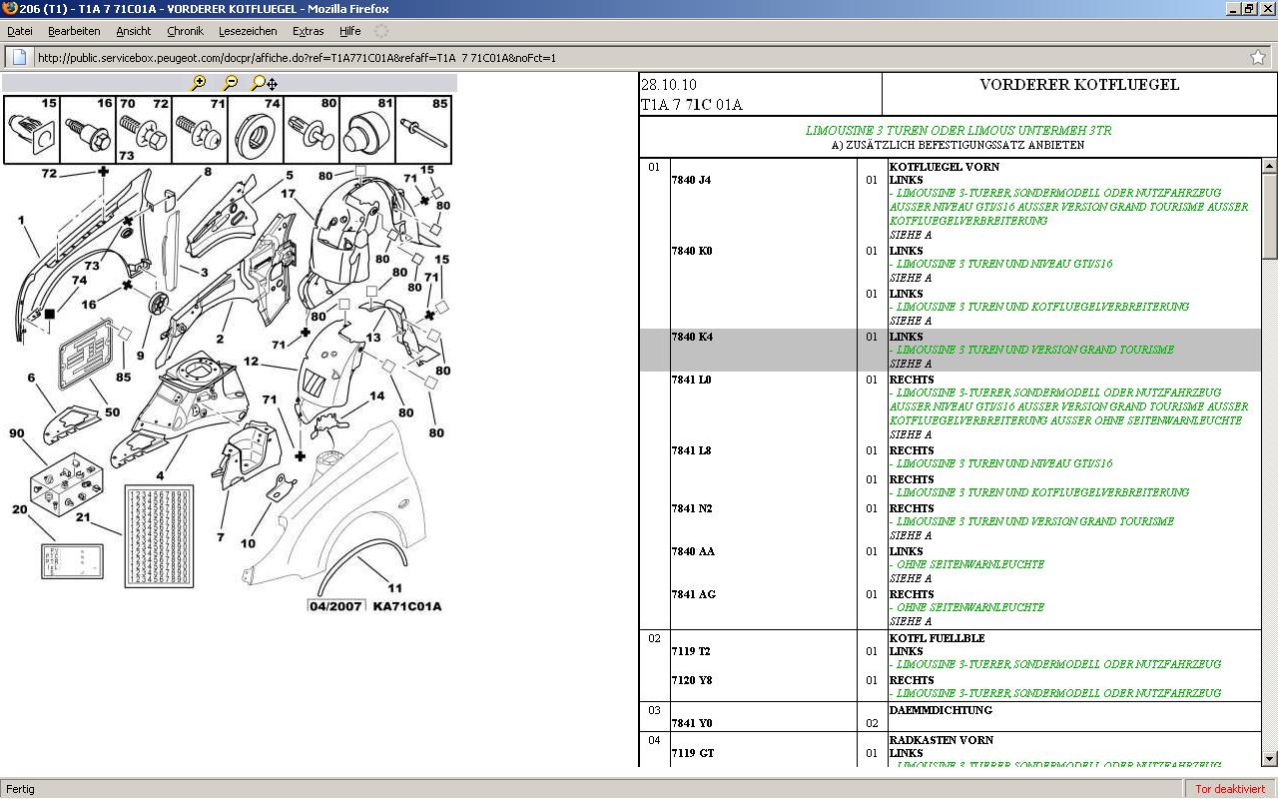Click part number 7841 L0

pyautogui.click(x=692, y=381)
